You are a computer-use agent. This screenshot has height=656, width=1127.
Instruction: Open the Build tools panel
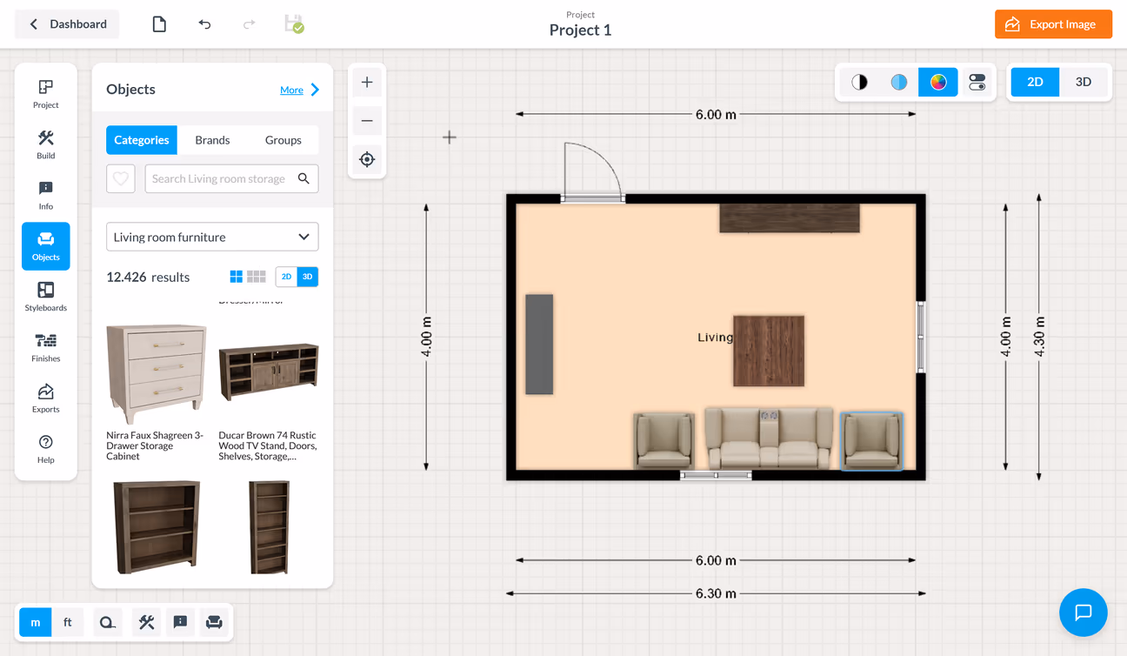[46, 144]
